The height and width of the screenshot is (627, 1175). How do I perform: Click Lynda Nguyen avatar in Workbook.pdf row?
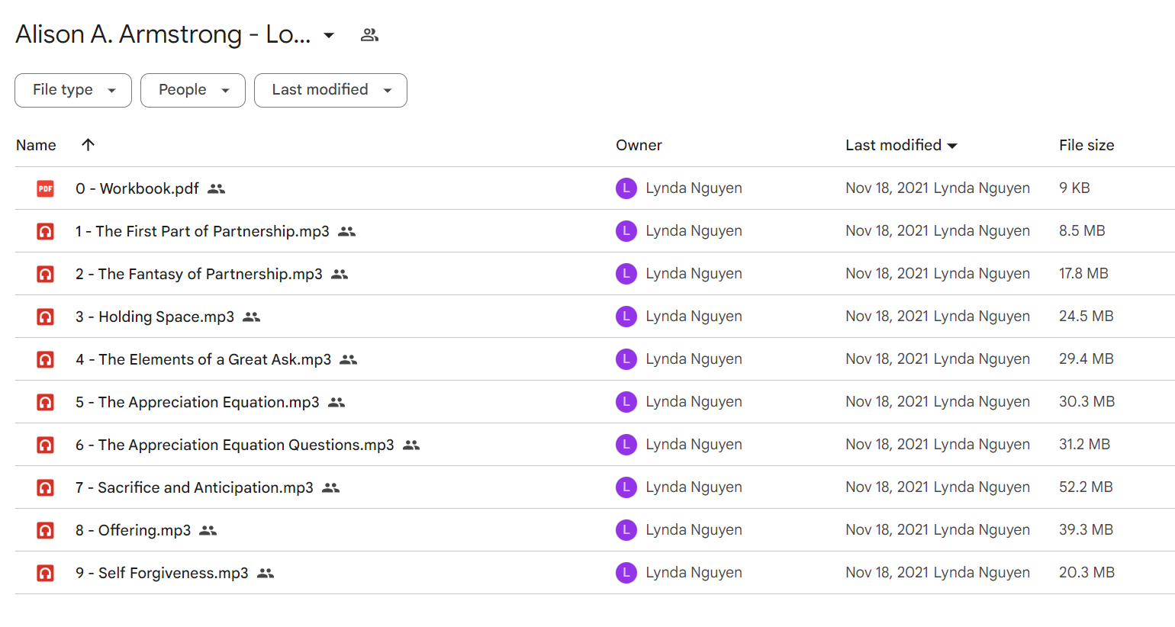click(626, 188)
